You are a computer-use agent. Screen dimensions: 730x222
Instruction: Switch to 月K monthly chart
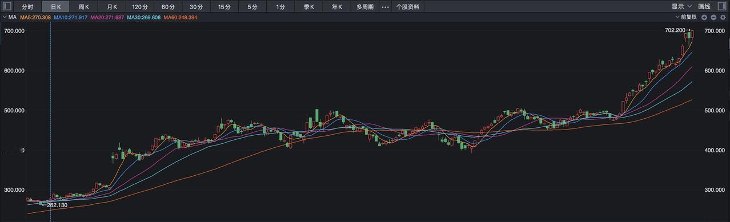coord(111,7)
